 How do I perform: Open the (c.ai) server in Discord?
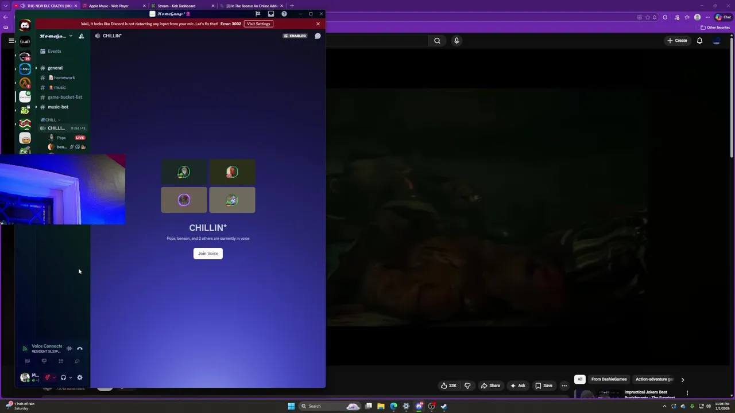pyautogui.click(x=25, y=41)
